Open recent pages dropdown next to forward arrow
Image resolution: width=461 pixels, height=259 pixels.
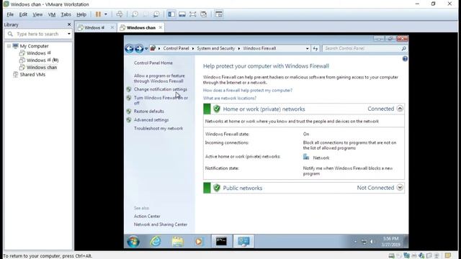pos(146,49)
